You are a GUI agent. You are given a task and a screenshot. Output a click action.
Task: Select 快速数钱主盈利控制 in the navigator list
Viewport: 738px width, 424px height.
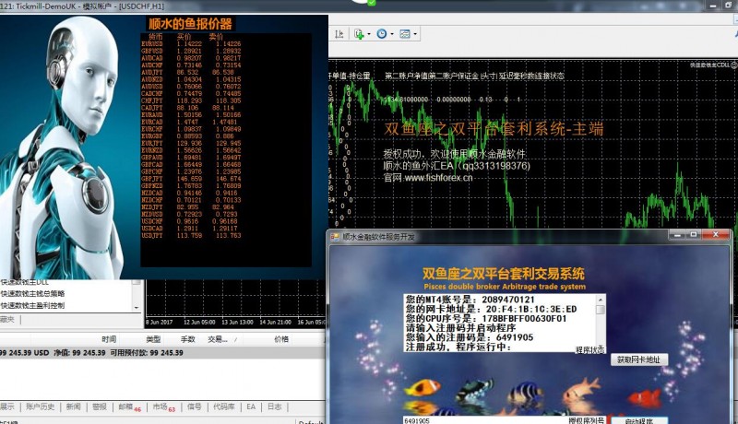(32, 305)
